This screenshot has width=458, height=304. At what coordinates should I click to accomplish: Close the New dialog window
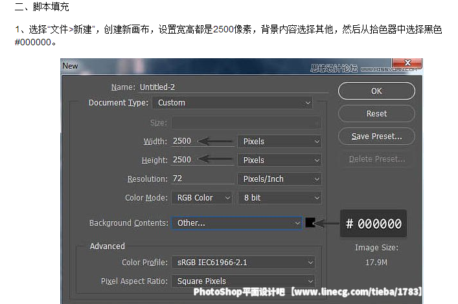pos(407,63)
